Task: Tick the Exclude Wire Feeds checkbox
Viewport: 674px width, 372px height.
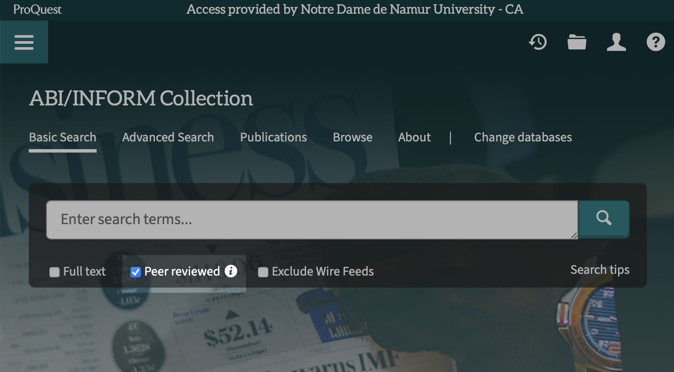Action: tap(263, 272)
